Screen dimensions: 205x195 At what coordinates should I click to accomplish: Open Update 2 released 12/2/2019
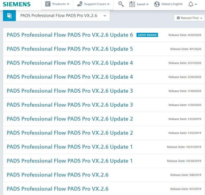tap(70, 133)
